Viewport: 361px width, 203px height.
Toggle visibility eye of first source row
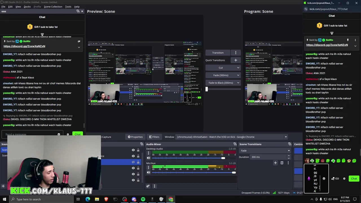pos(133,150)
